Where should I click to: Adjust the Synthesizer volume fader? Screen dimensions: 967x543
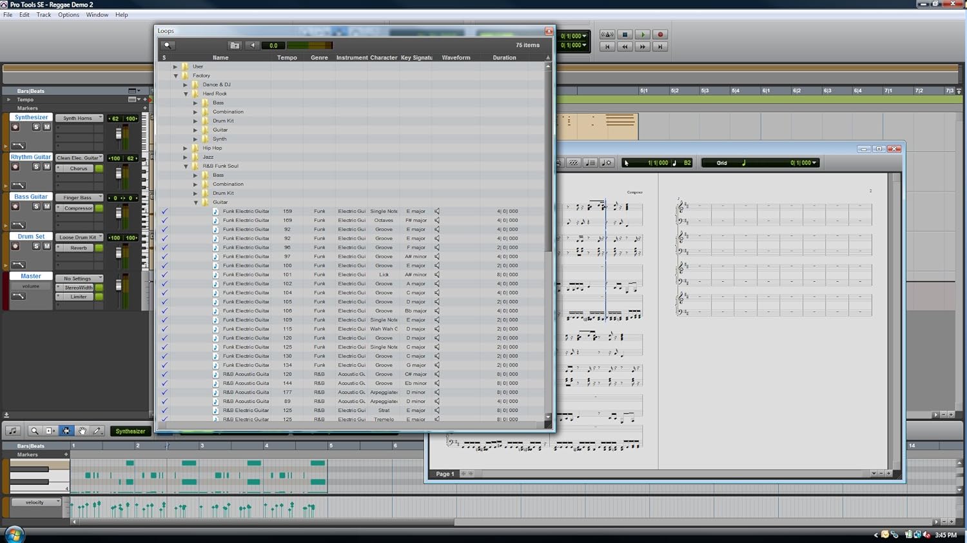coord(118,133)
